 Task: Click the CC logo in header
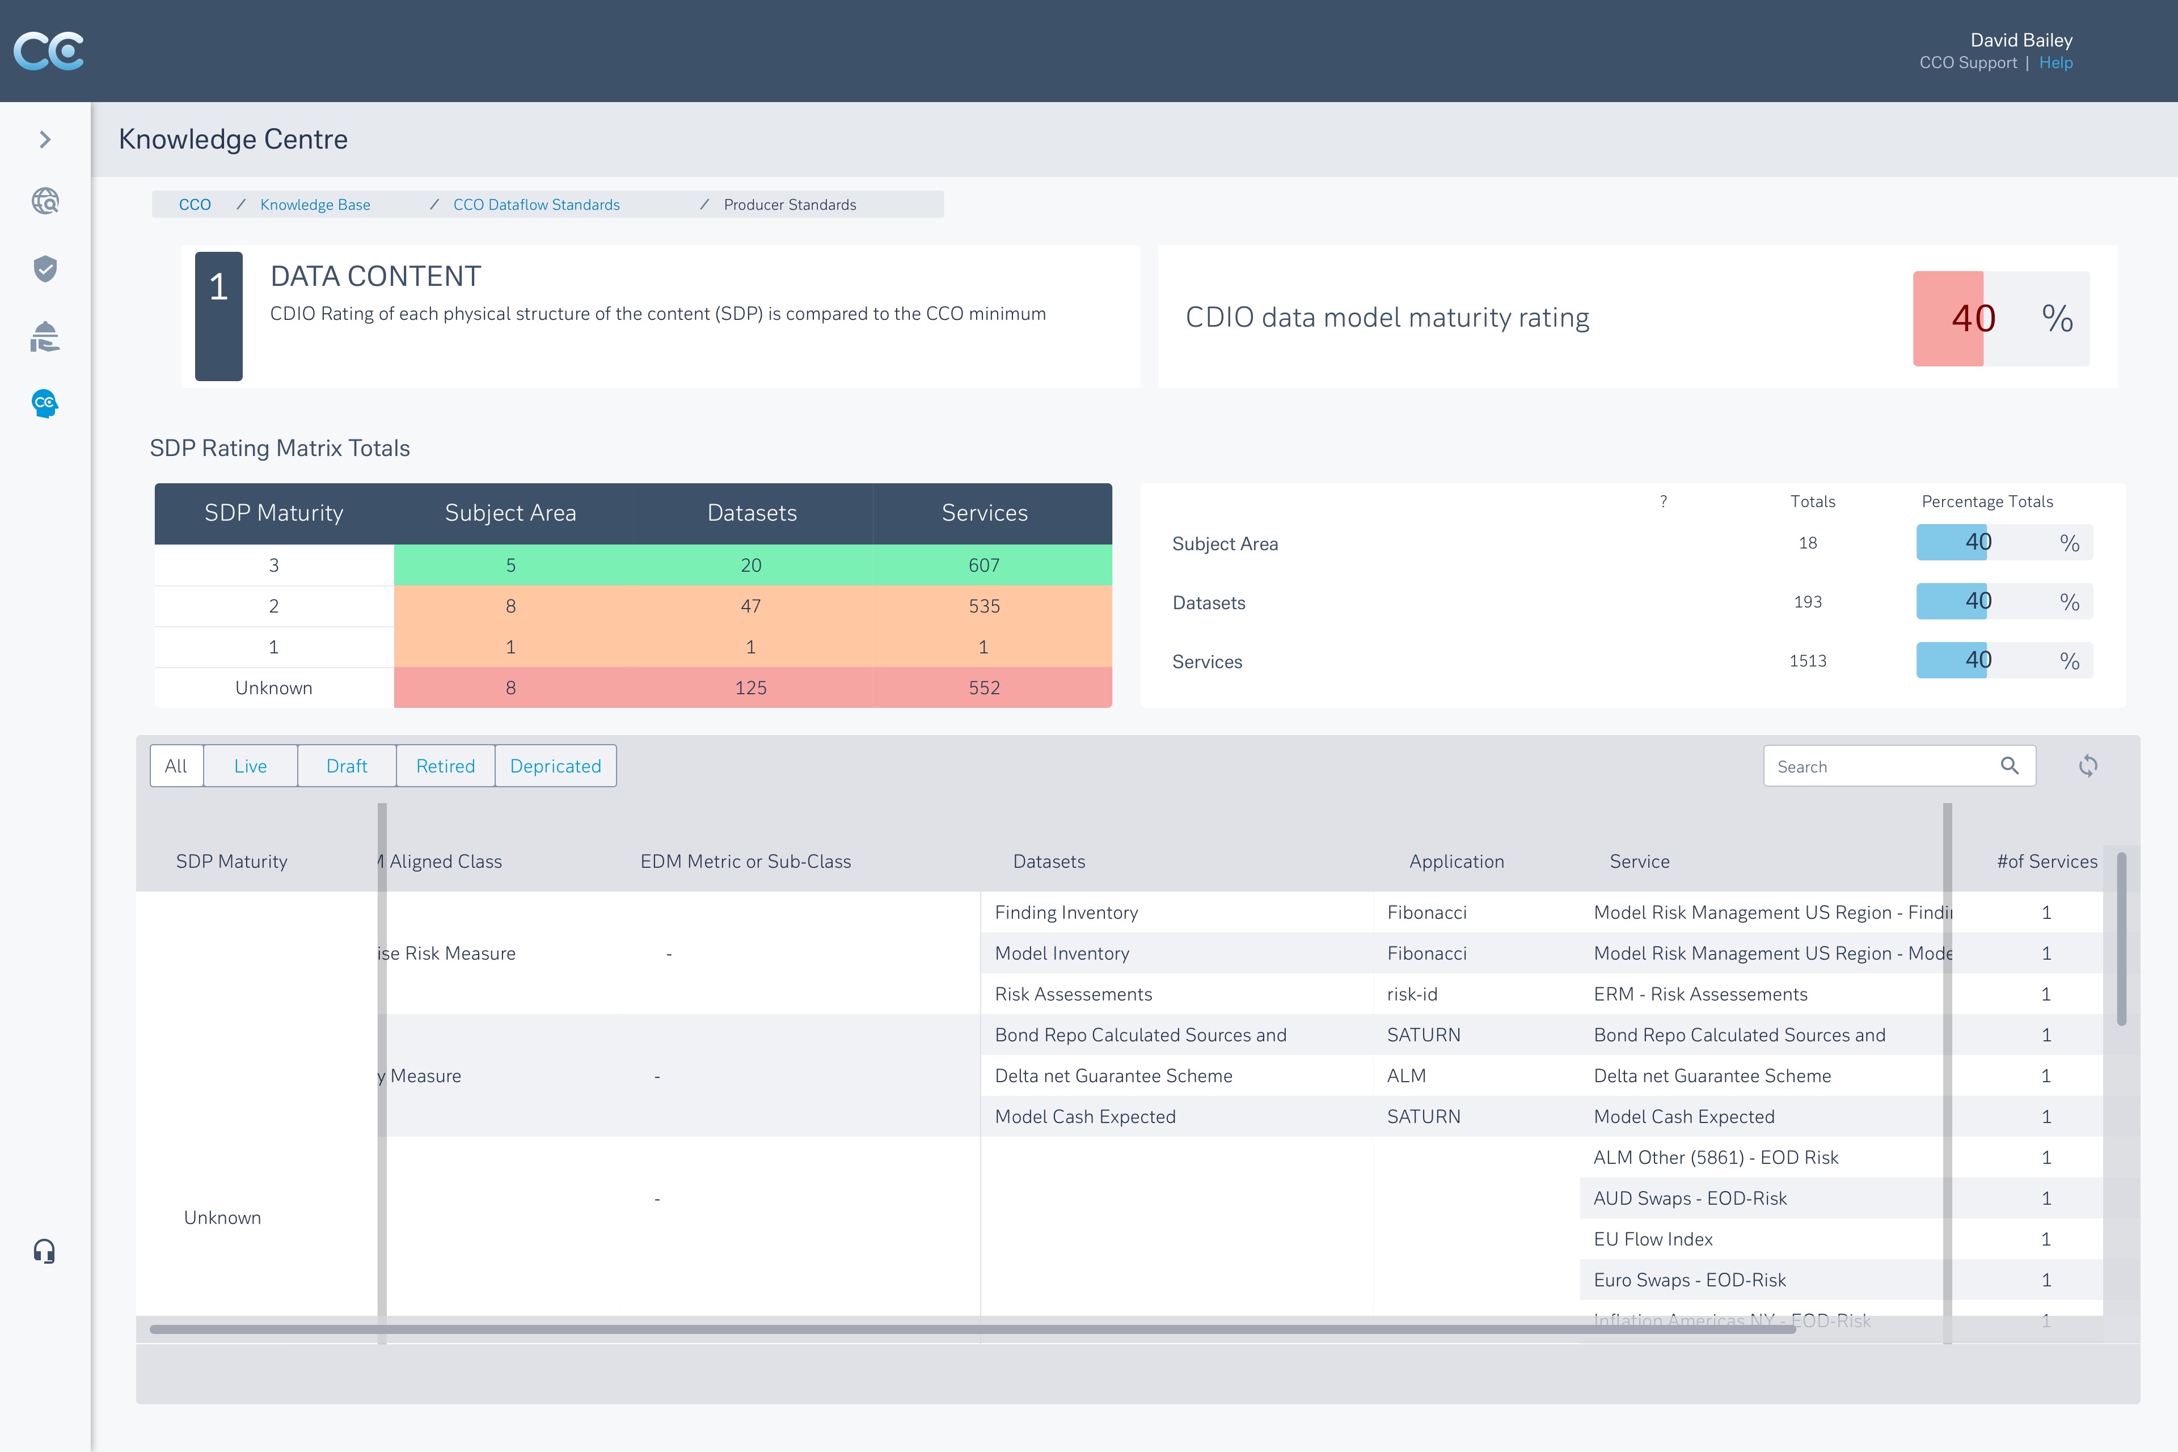point(49,51)
